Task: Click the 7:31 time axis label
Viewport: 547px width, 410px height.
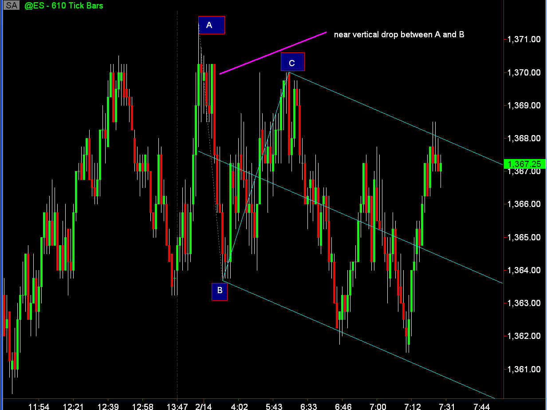Action: point(447,406)
